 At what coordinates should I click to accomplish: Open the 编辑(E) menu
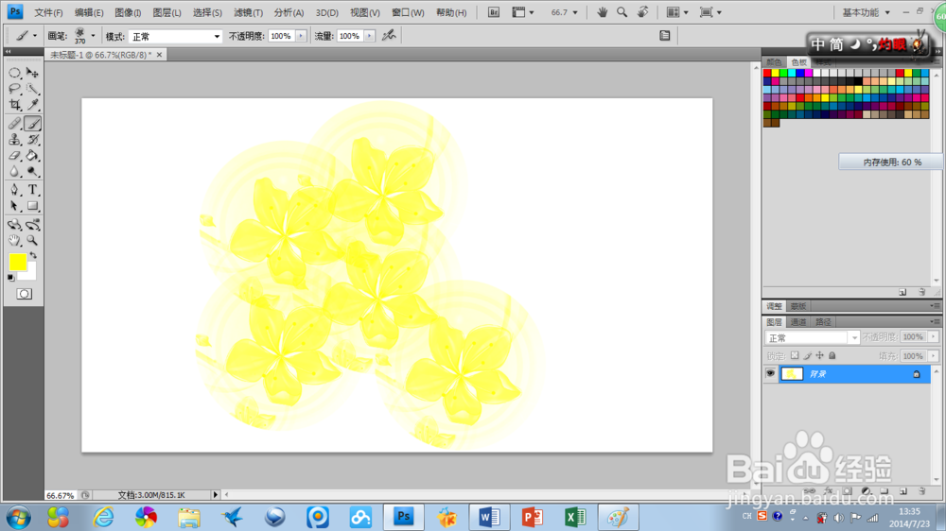(89, 12)
